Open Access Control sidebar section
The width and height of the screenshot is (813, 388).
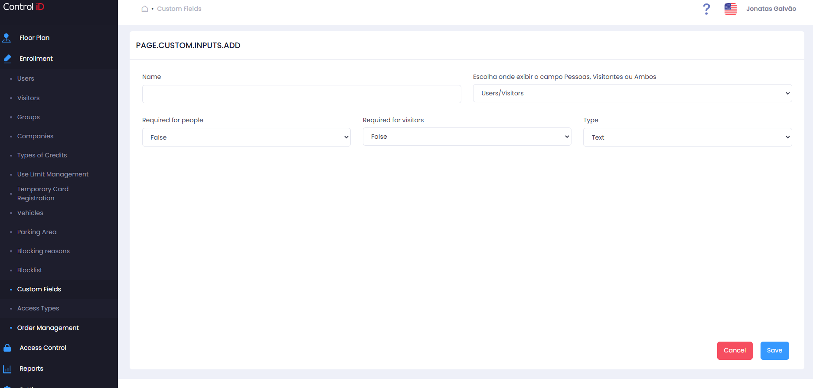(43, 348)
